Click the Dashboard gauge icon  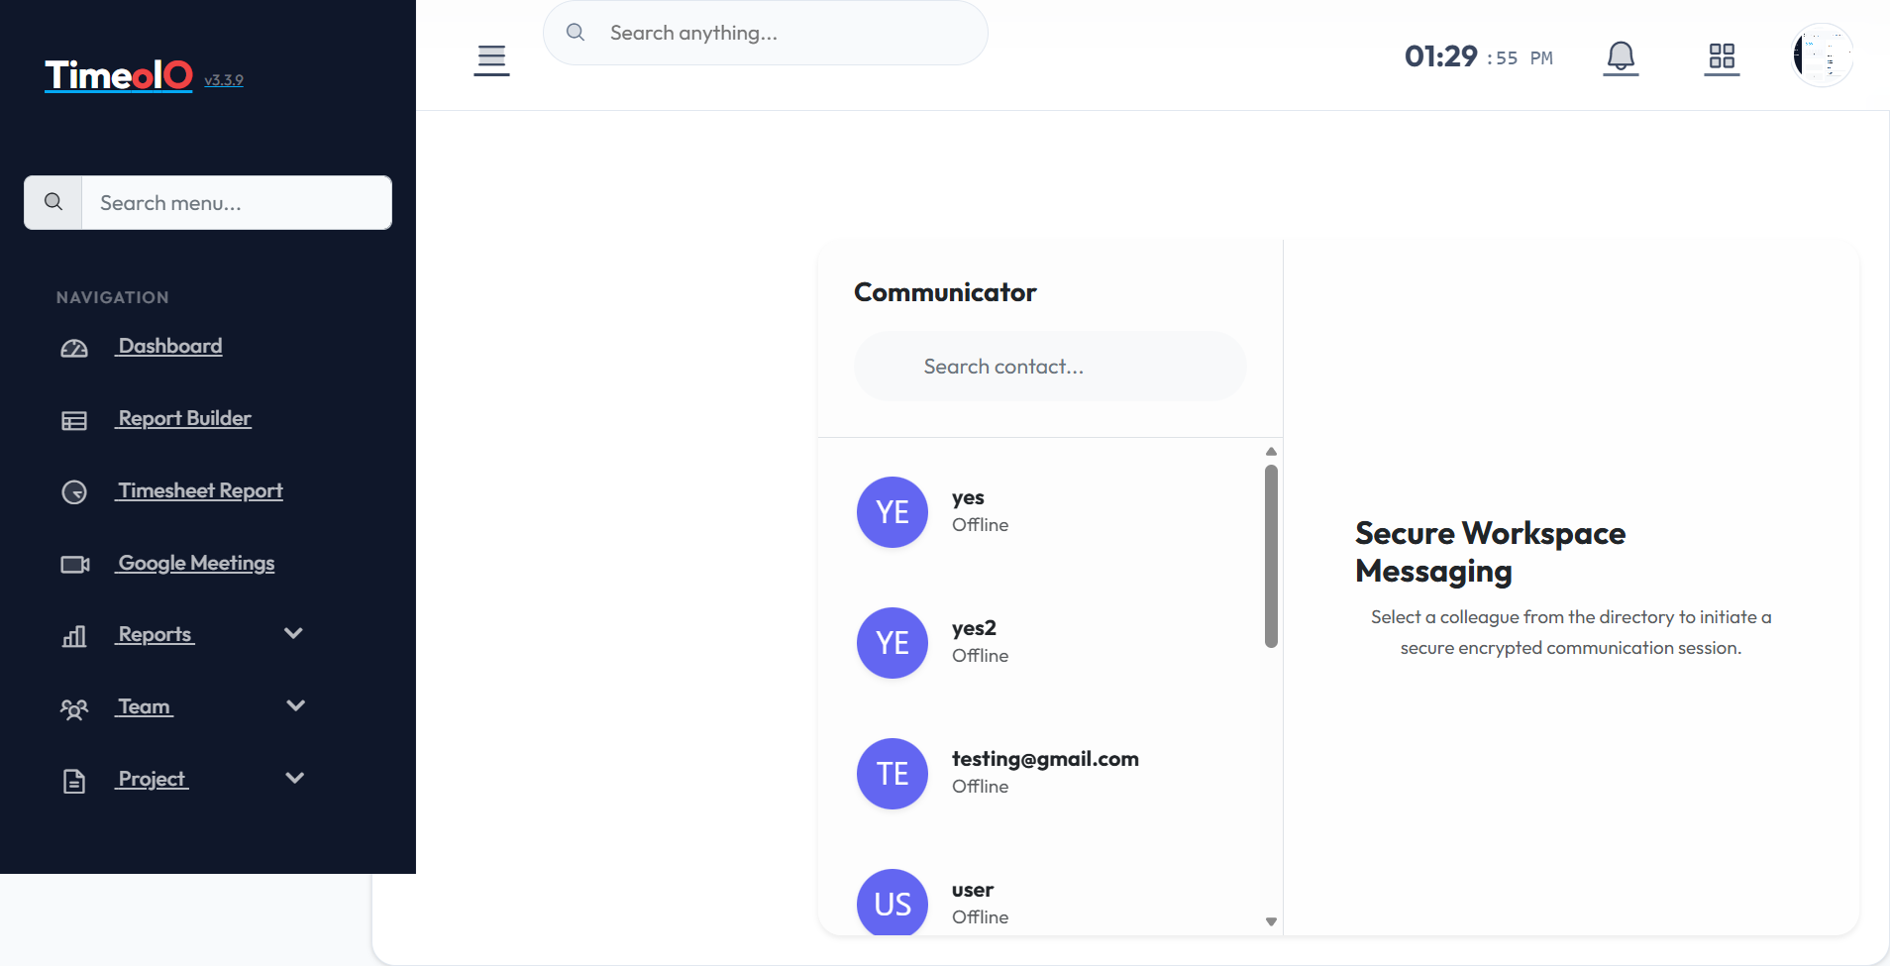pos(74,348)
